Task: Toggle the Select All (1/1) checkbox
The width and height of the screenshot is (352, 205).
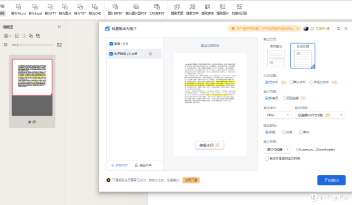Action: pos(111,44)
